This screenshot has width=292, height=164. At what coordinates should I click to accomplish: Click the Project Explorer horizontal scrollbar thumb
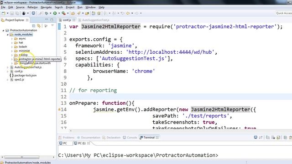[x=22, y=157]
